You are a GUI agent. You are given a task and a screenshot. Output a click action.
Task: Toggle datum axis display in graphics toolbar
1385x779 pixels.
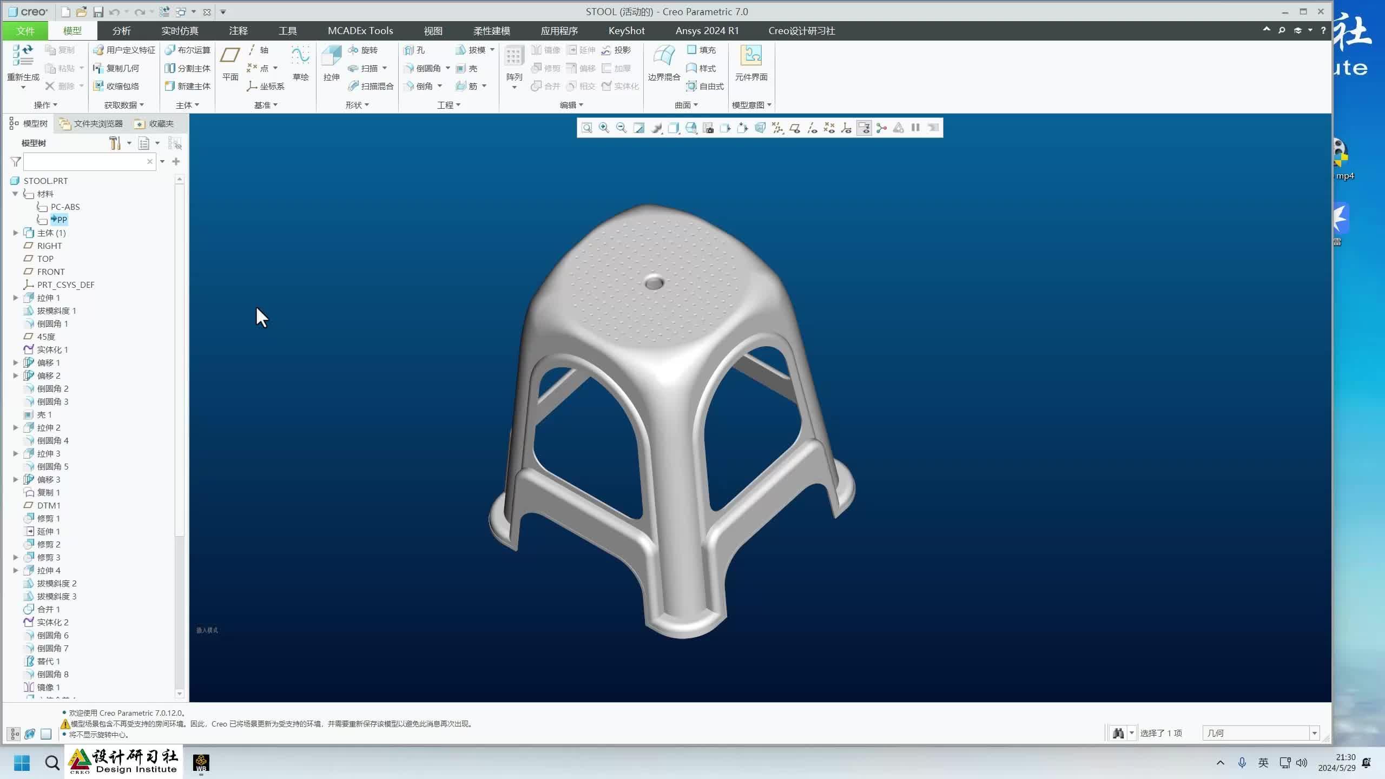pyautogui.click(x=812, y=128)
